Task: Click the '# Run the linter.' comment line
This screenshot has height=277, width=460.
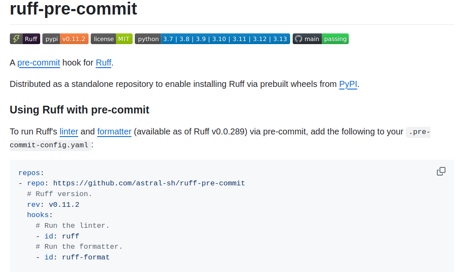Action: click(x=72, y=226)
